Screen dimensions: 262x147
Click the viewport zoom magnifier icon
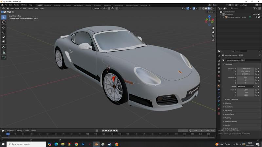pos(213,28)
